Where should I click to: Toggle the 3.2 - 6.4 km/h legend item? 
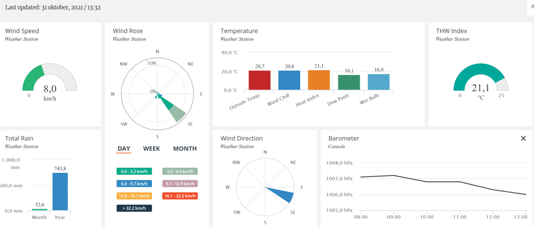click(x=180, y=171)
